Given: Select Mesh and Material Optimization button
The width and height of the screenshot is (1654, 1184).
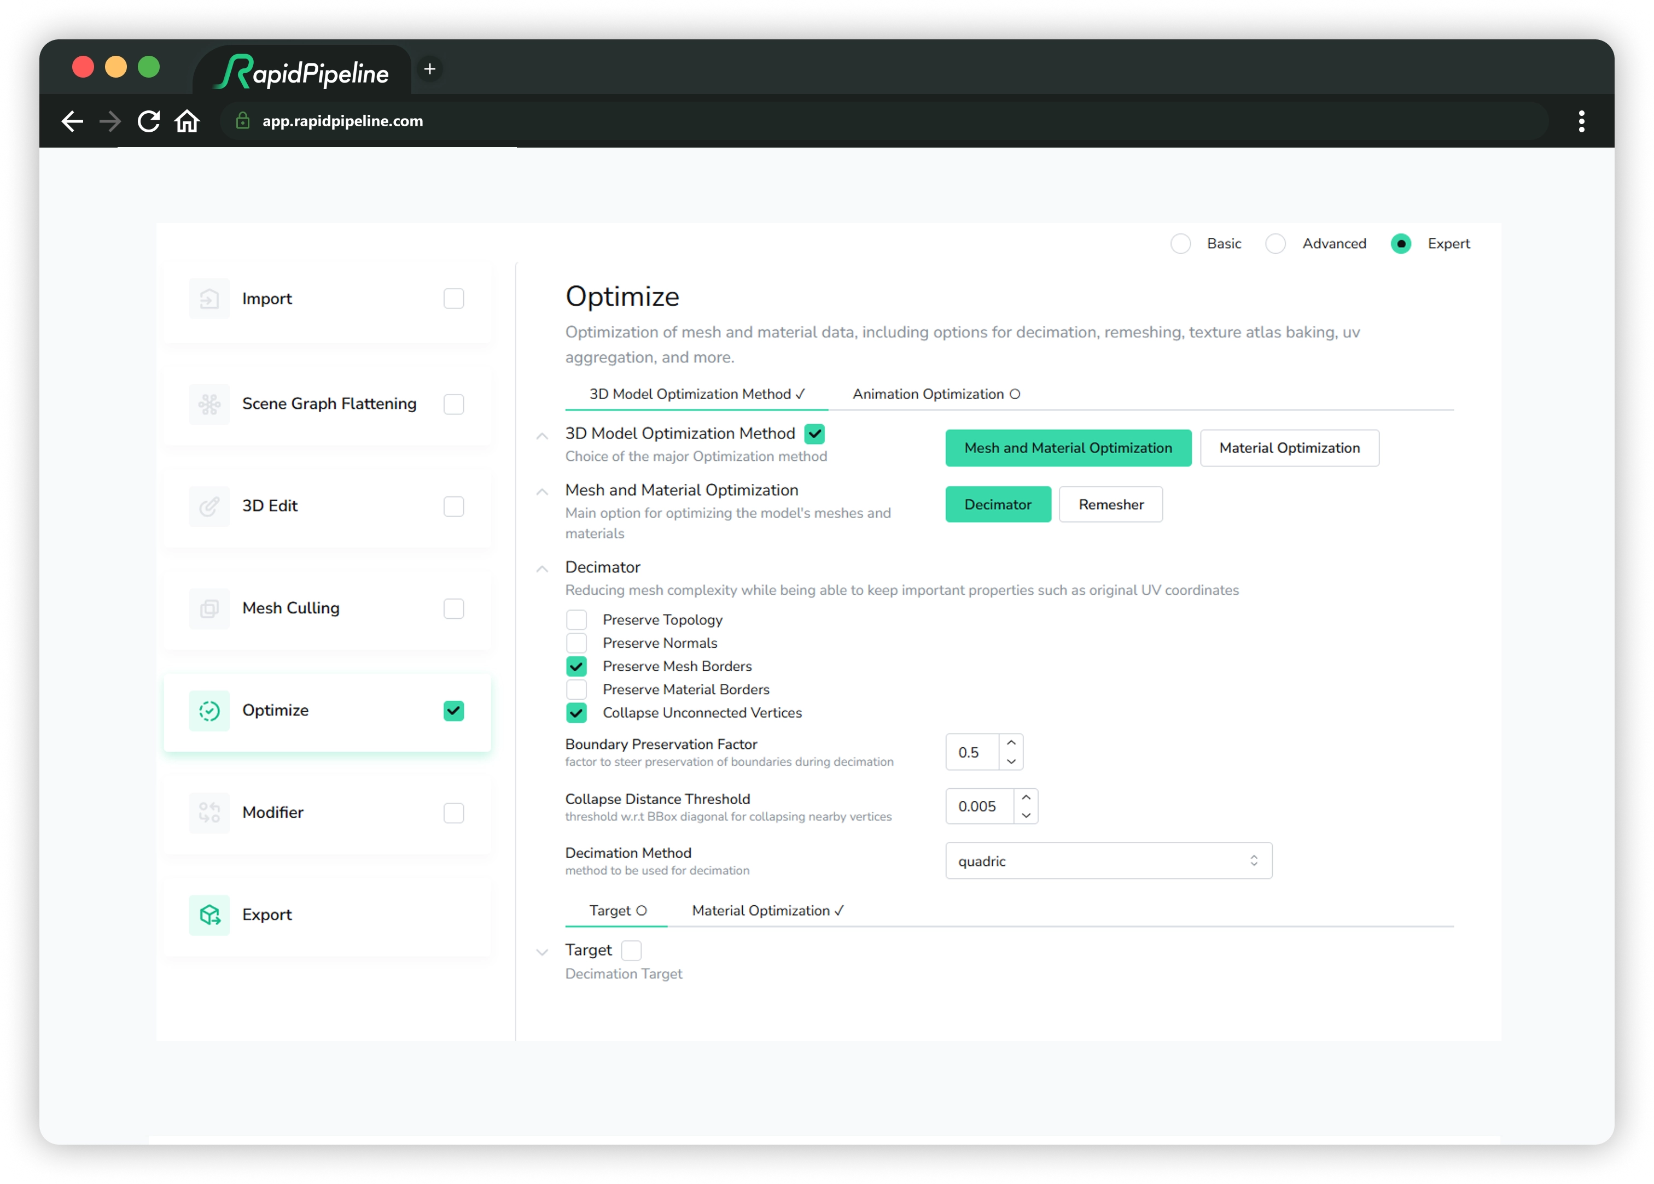Looking at the screenshot, I should pyautogui.click(x=1068, y=448).
